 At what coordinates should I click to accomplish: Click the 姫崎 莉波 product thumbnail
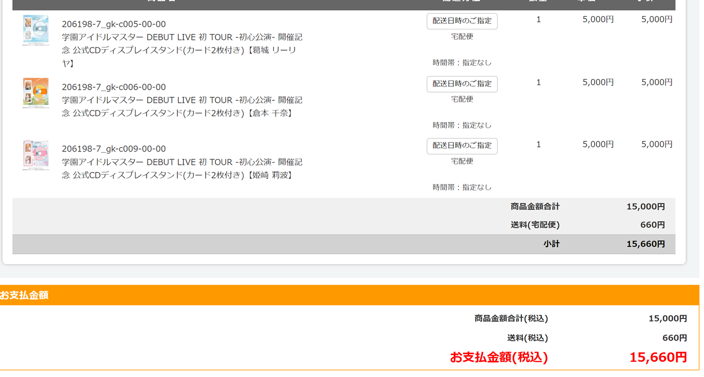35,155
